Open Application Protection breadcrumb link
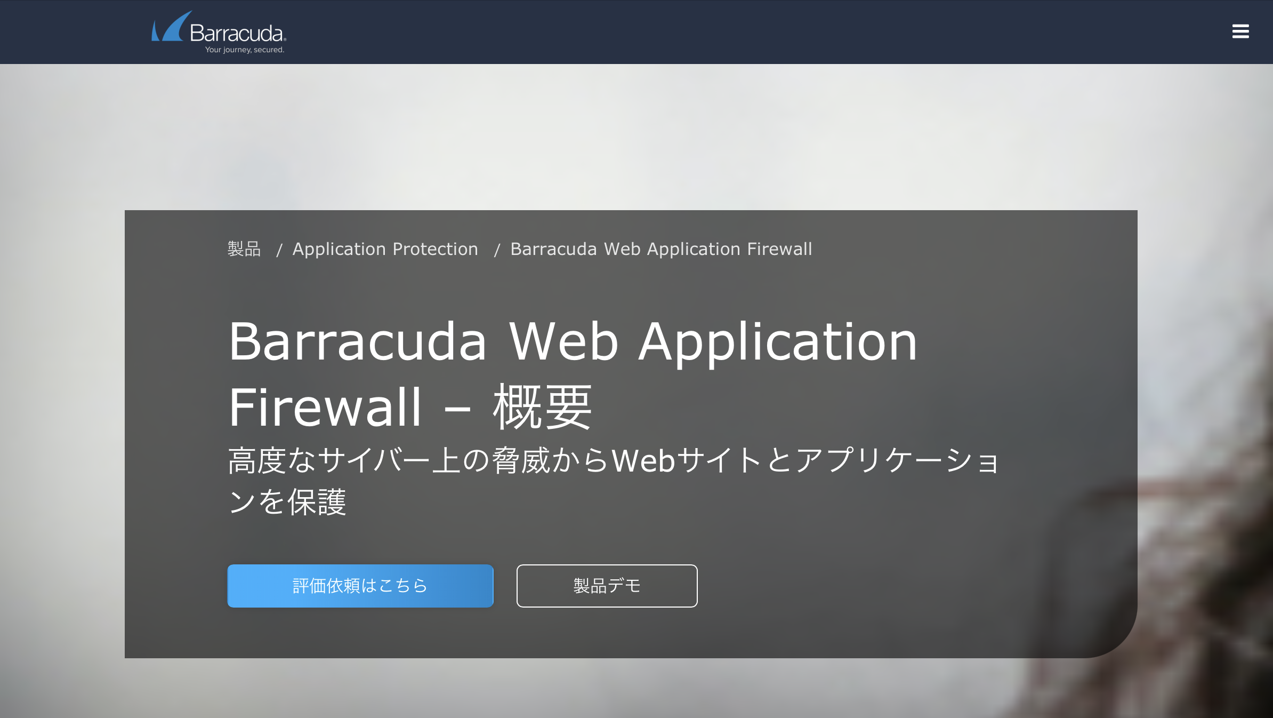This screenshot has height=718, width=1273. (385, 249)
